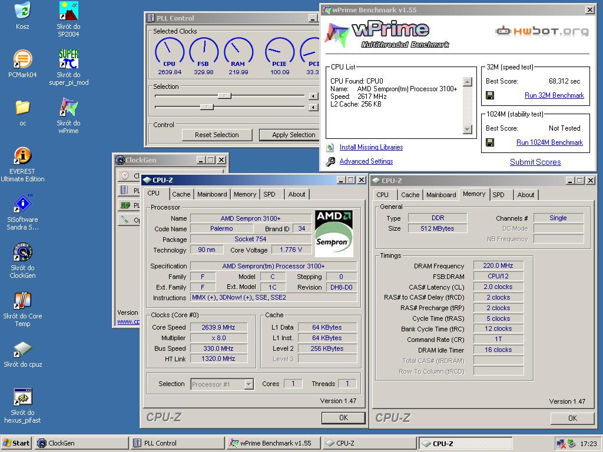This screenshot has height=452, width=603.
Task: Open the PCMark04 desktop icon
Action: click(x=22, y=59)
